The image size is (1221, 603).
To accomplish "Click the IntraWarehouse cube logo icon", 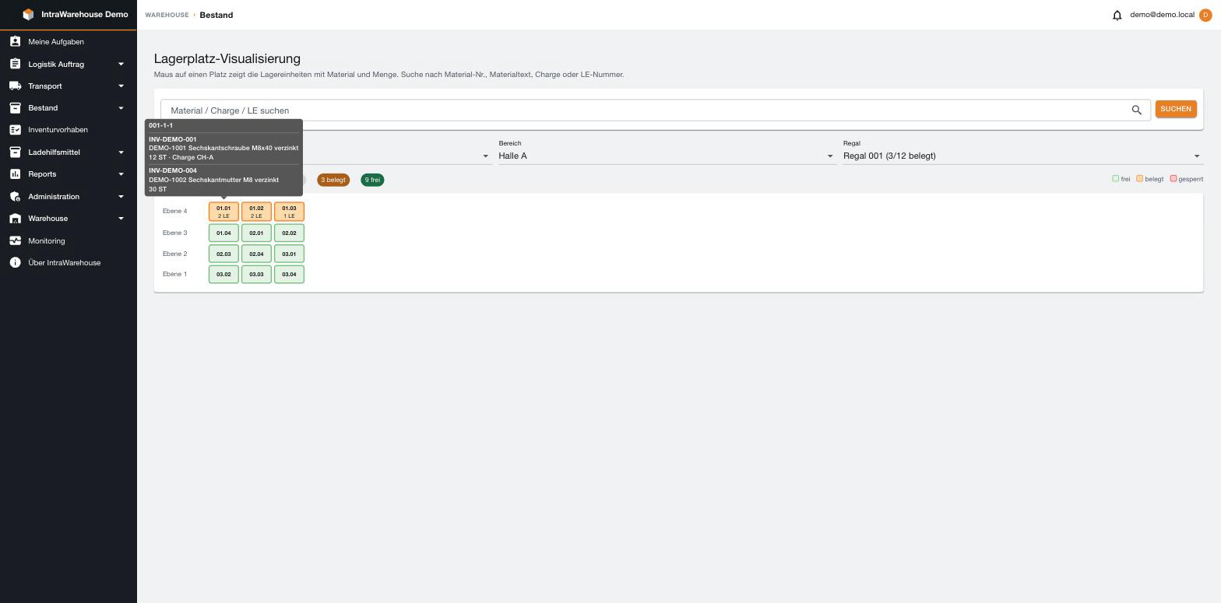I will [x=28, y=15].
